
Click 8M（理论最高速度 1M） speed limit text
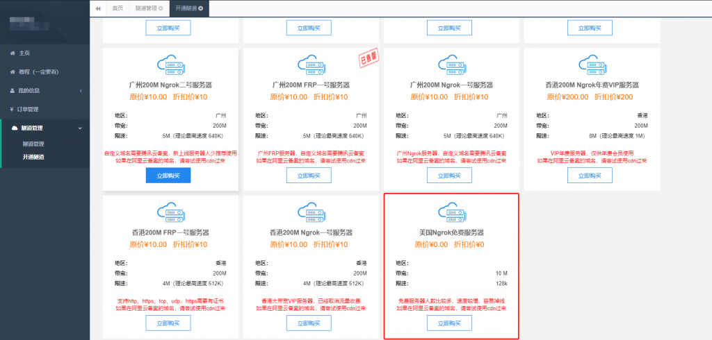coord(617,136)
